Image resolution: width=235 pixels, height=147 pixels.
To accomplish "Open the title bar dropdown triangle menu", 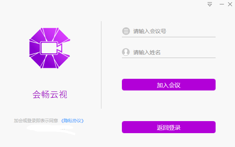I will click(x=210, y=4).
